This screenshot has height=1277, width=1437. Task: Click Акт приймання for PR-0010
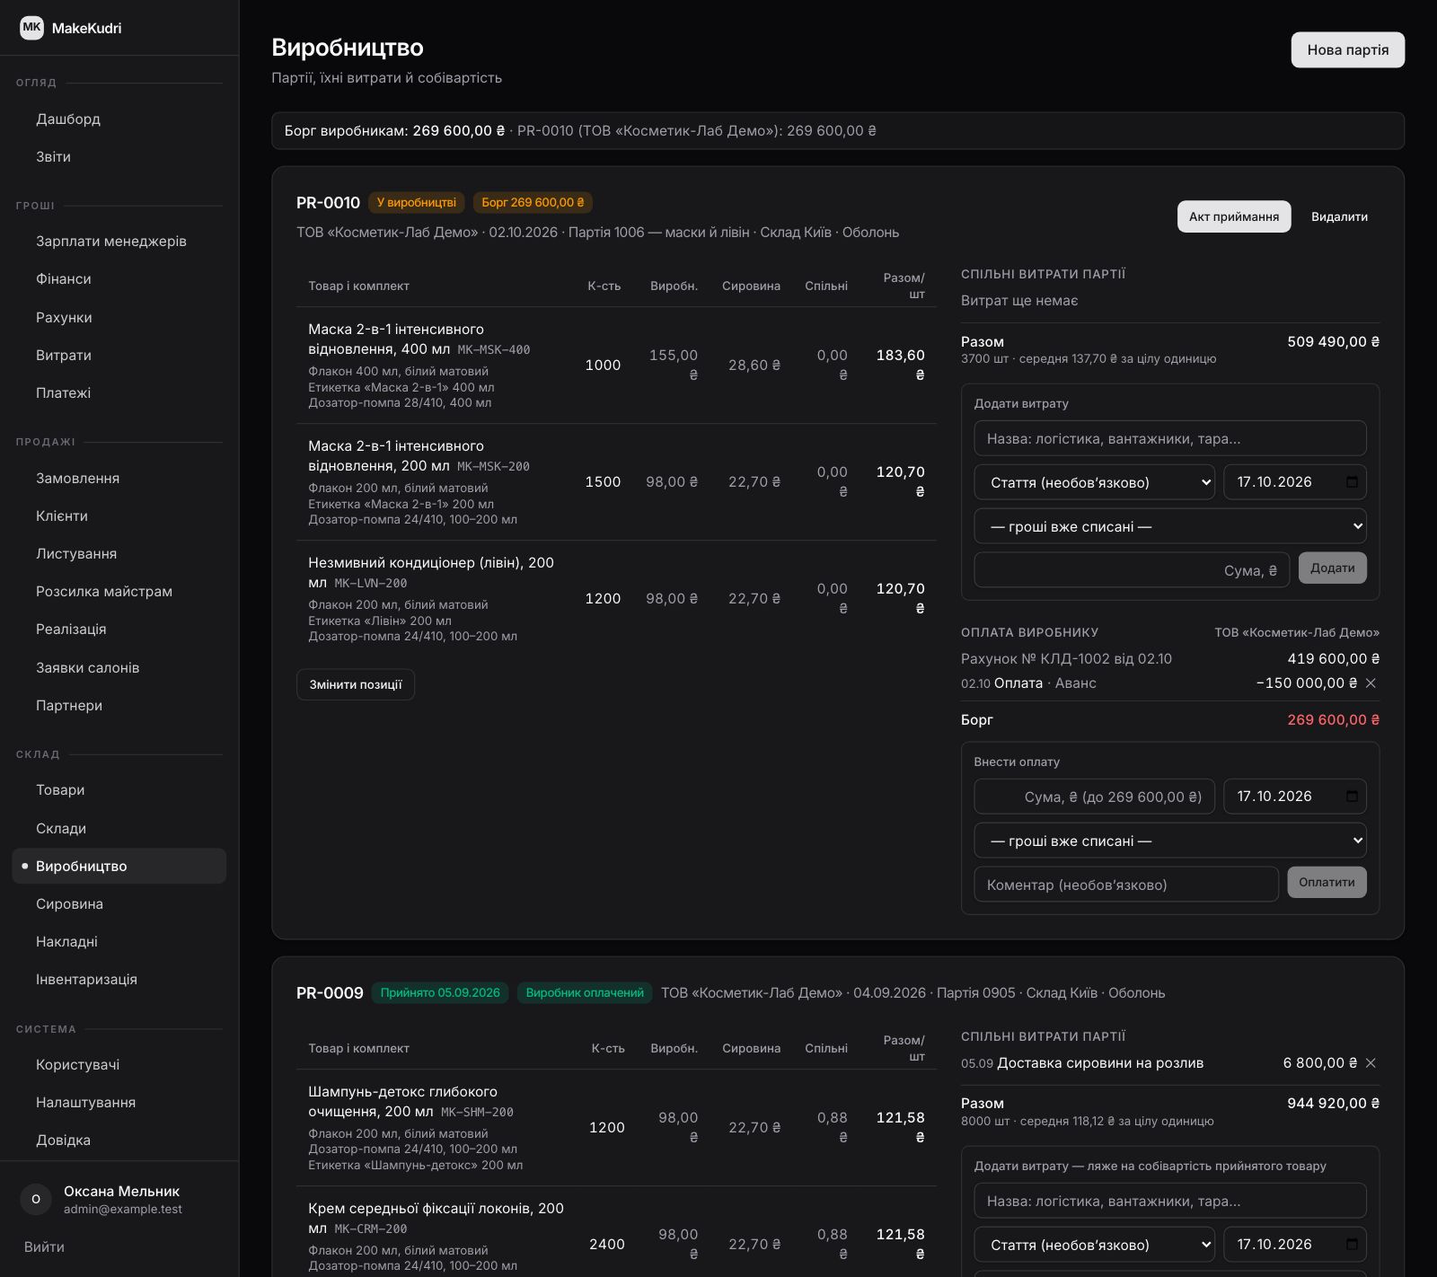(x=1234, y=216)
